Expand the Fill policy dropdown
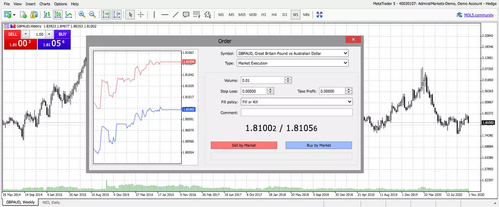The width and height of the screenshot is (499, 207). [297, 102]
